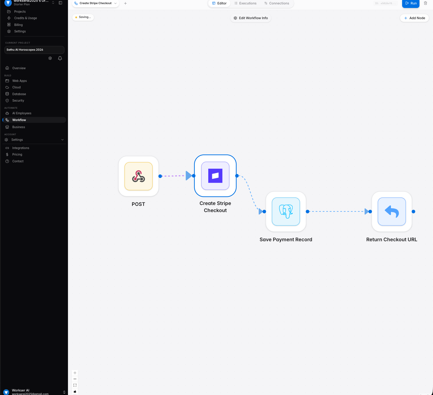Screen dimensions: 433x395
Task: Toggle the canvas lock icon
Action: coord(75,391)
